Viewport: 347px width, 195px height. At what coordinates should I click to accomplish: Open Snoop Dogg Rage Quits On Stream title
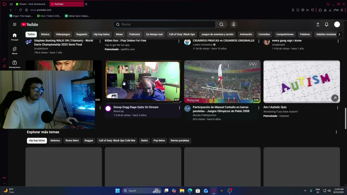pyautogui.click(x=136, y=107)
